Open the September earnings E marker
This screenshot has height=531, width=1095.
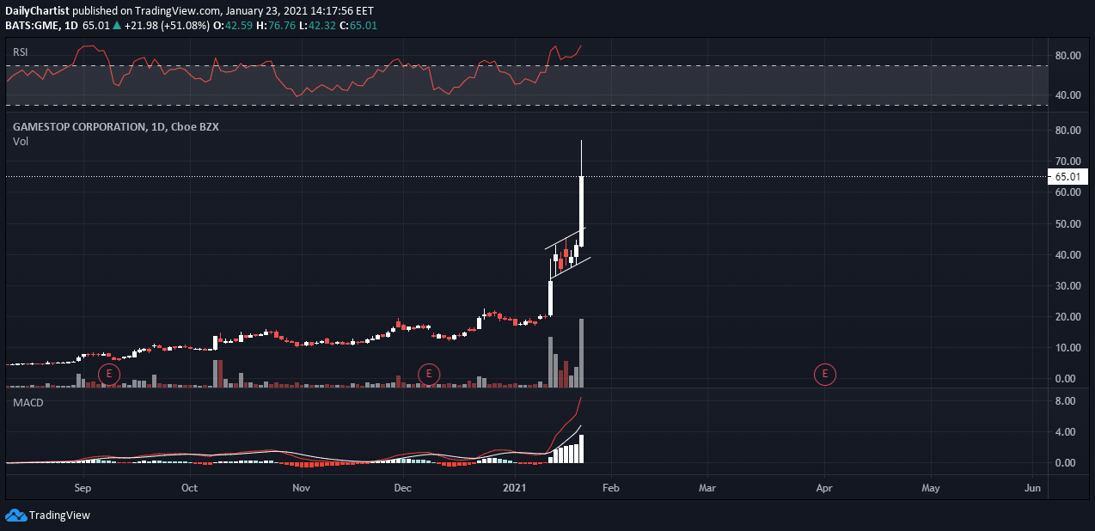click(108, 374)
